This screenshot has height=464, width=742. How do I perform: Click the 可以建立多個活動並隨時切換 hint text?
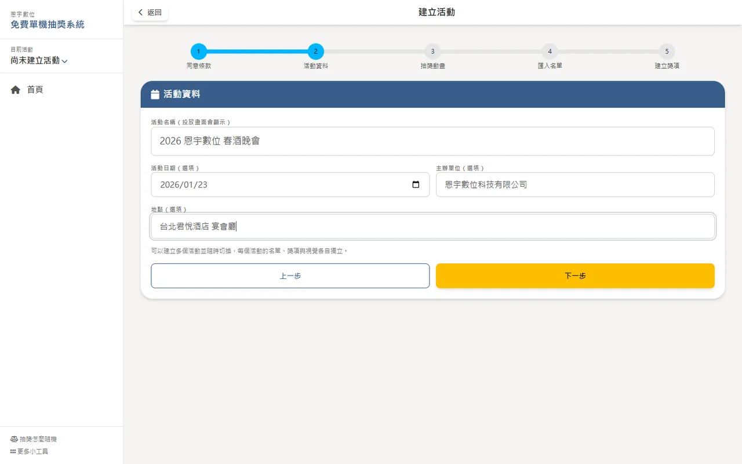249,251
